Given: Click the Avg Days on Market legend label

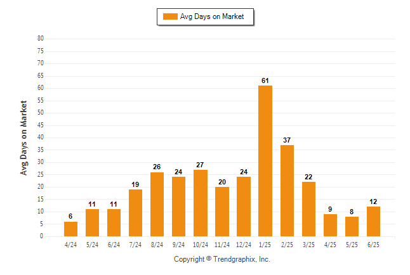Looking at the screenshot, I should click(212, 16).
